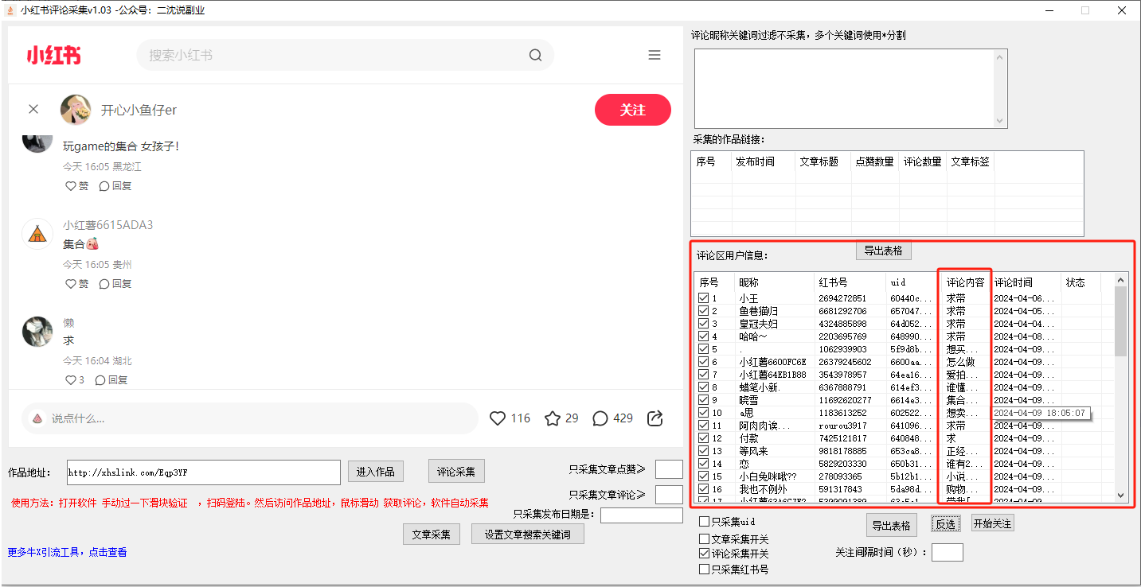Click the 开始关注 button
Image resolution: width=1141 pixels, height=587 pixels.
(992, 523)
